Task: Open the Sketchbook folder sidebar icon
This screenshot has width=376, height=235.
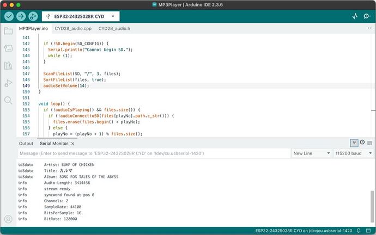Action: (8, 31)
